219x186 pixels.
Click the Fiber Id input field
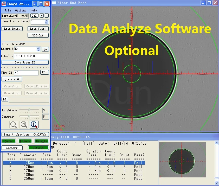[x=31, y=56]
